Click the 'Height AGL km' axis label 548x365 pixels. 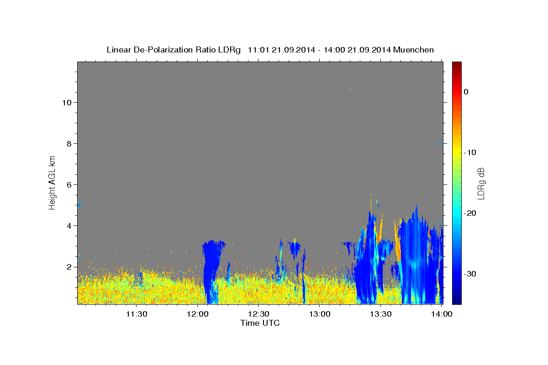(x=52, y=182)
